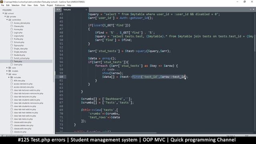This screenshot has width=256, height=144.
Task: Collapse the controllers folder
Action: (7, 20)
